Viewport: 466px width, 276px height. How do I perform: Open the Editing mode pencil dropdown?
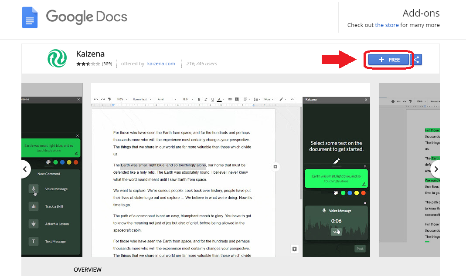pyautogui.click(x=282, y=99)
